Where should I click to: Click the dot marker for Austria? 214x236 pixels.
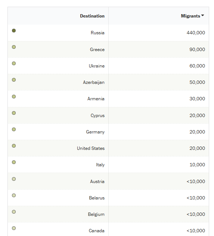click(14, 179)
